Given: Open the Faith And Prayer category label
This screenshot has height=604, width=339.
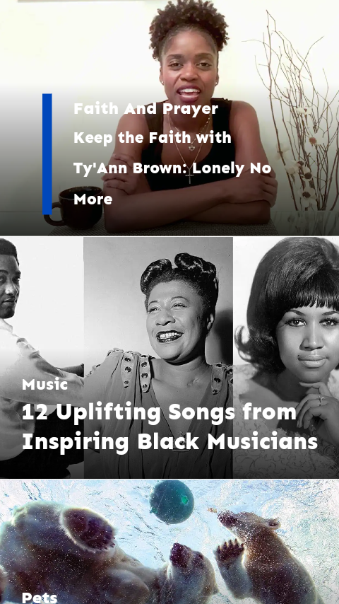Looking at the screenshot, I should point(145,109).
